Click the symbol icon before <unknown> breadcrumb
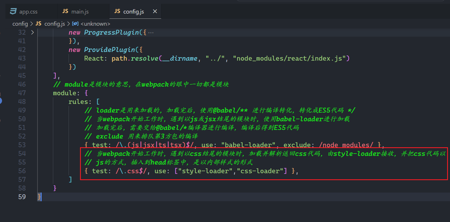This screenshot has height=222, width=450. 75,24
